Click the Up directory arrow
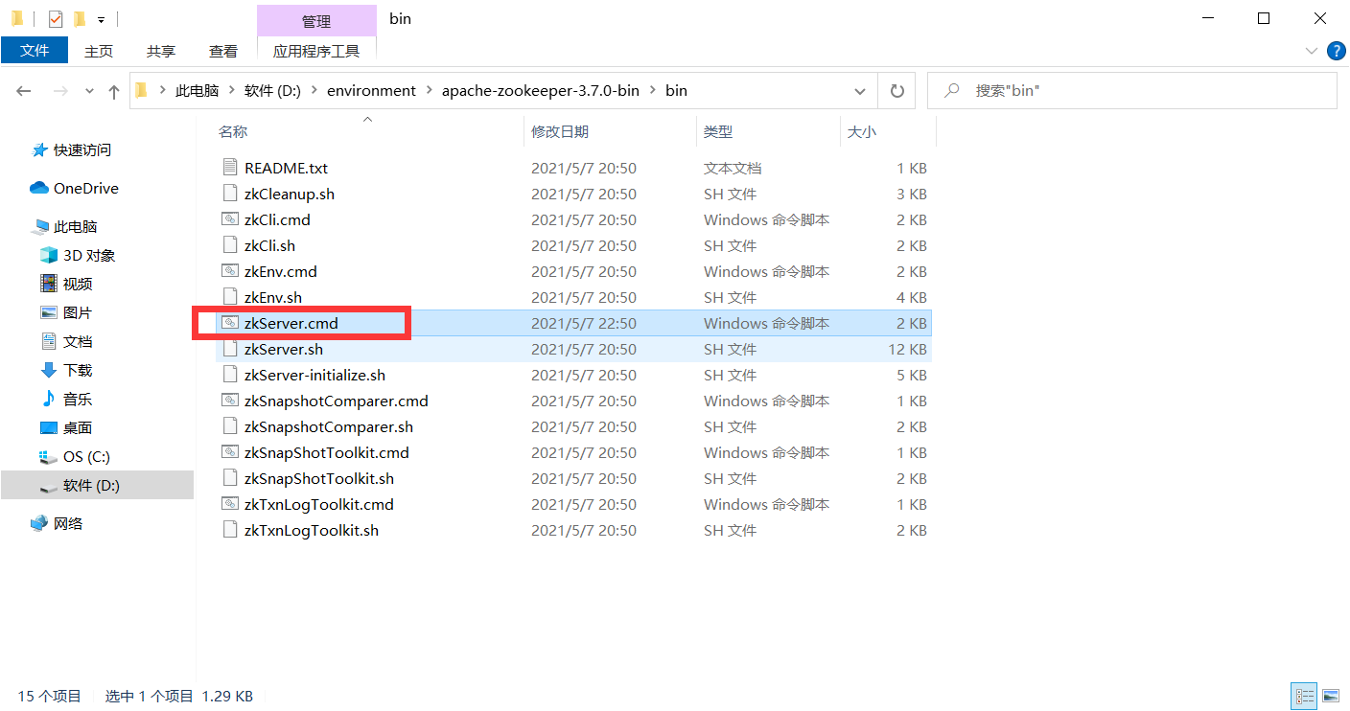The width and height of the screenshot is (1350, 711). [114, 91]
